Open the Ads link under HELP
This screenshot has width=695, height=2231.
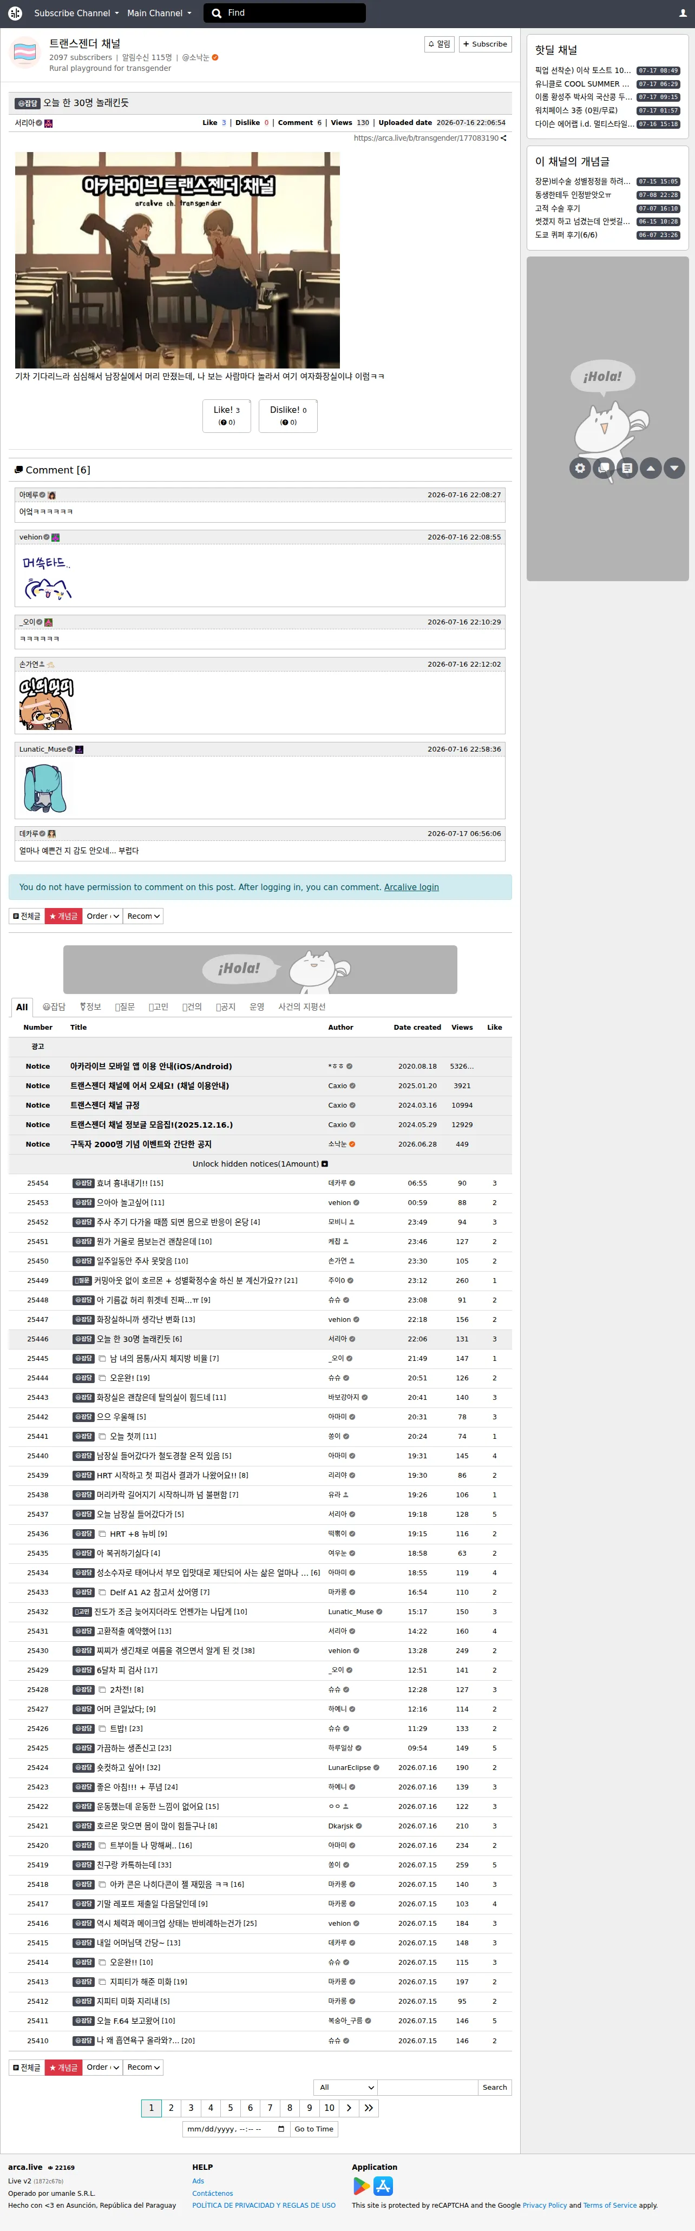[199, 2182]
